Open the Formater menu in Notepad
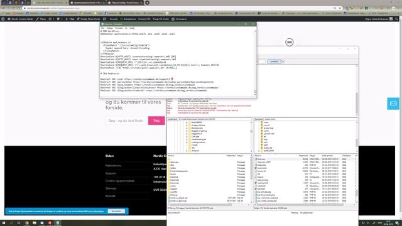 point(119,28)
